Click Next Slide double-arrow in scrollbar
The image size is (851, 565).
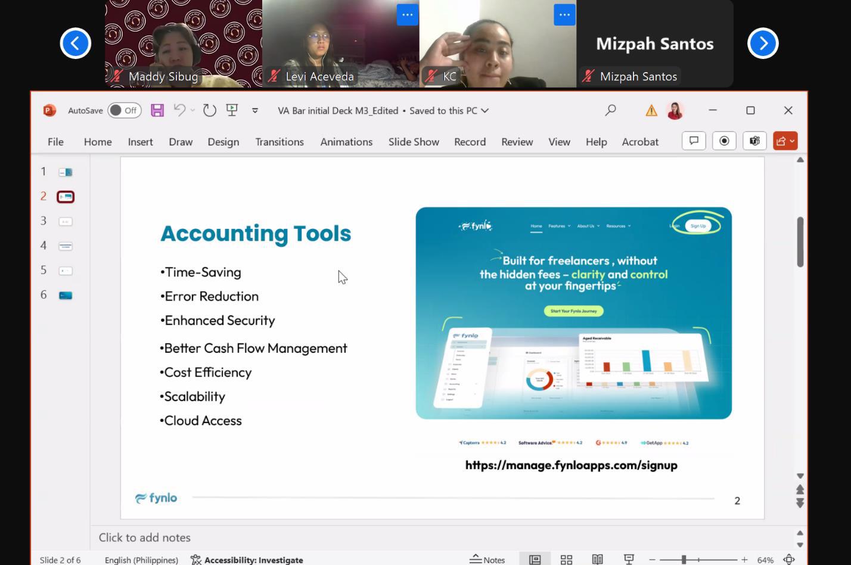click(x=800, y=503)
